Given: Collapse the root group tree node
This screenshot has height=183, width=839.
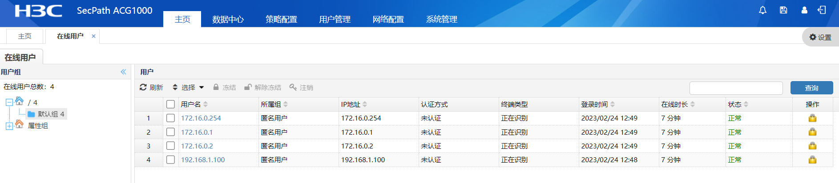Looking at the screenshot, I should click(9, 102).
